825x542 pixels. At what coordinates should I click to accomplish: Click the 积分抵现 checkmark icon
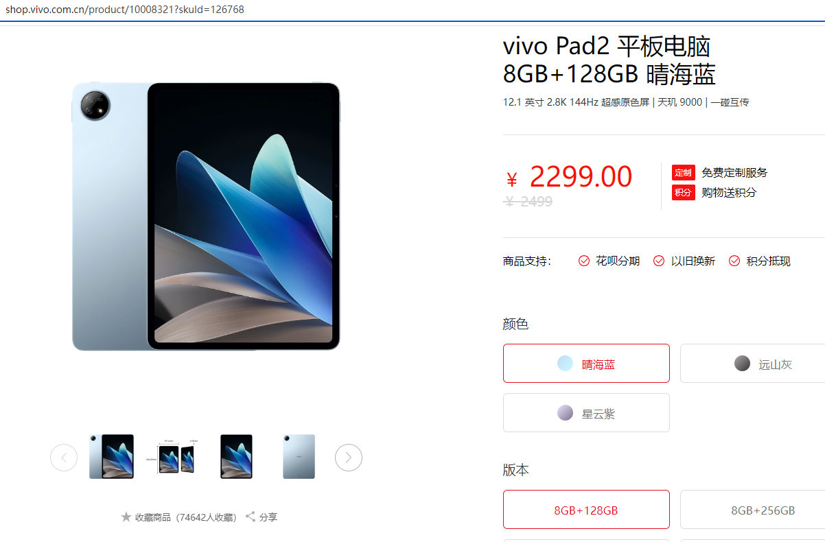(x=734, y=261)
